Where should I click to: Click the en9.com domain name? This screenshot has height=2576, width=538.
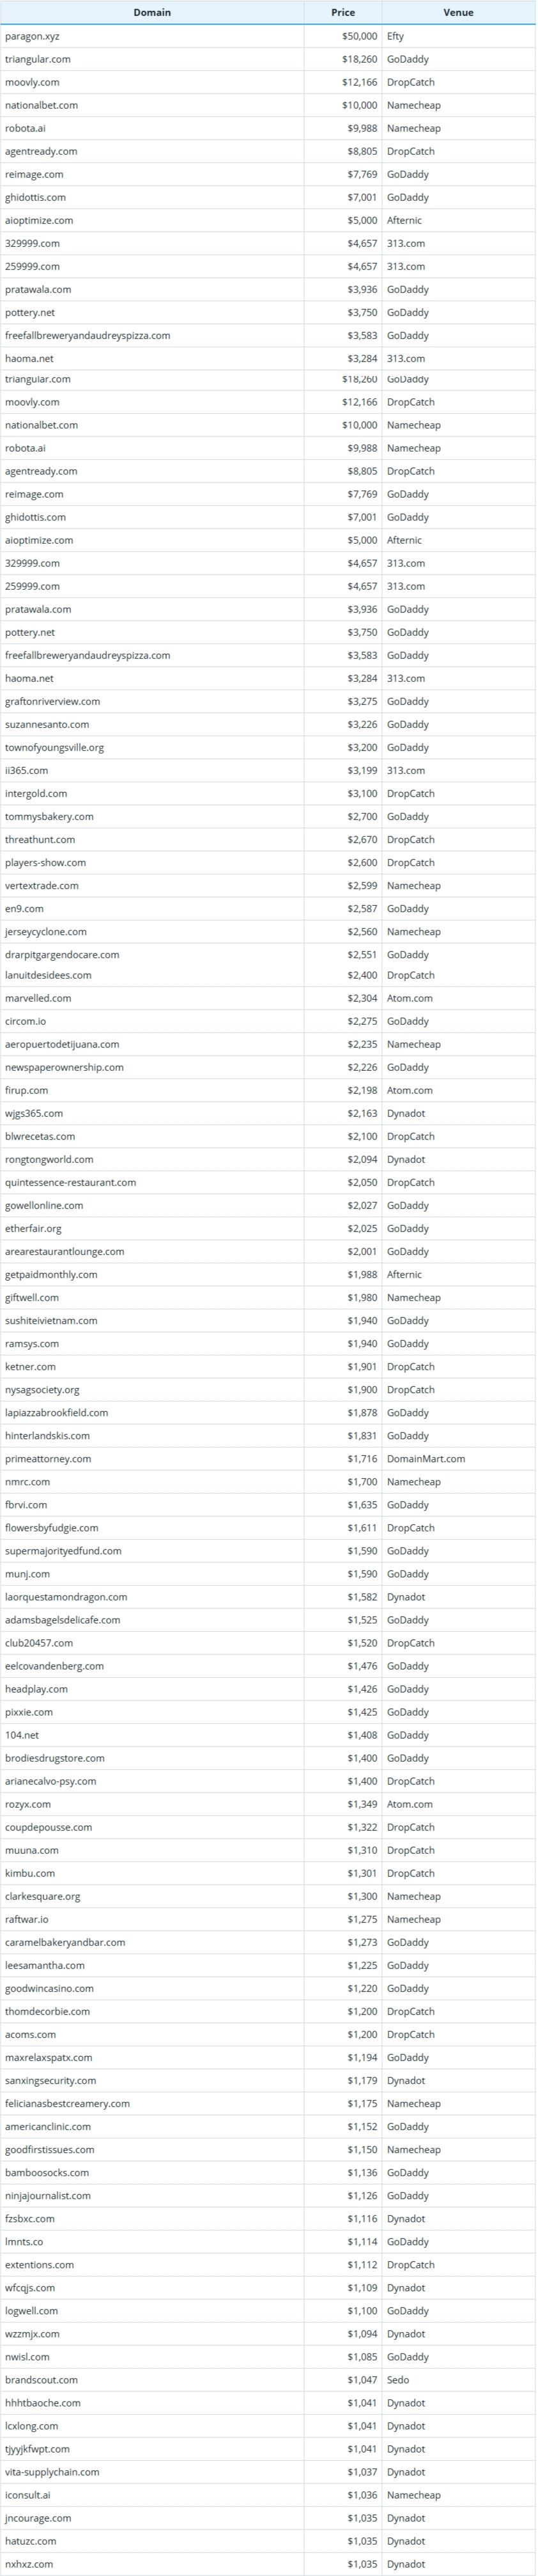pos(24,908)
